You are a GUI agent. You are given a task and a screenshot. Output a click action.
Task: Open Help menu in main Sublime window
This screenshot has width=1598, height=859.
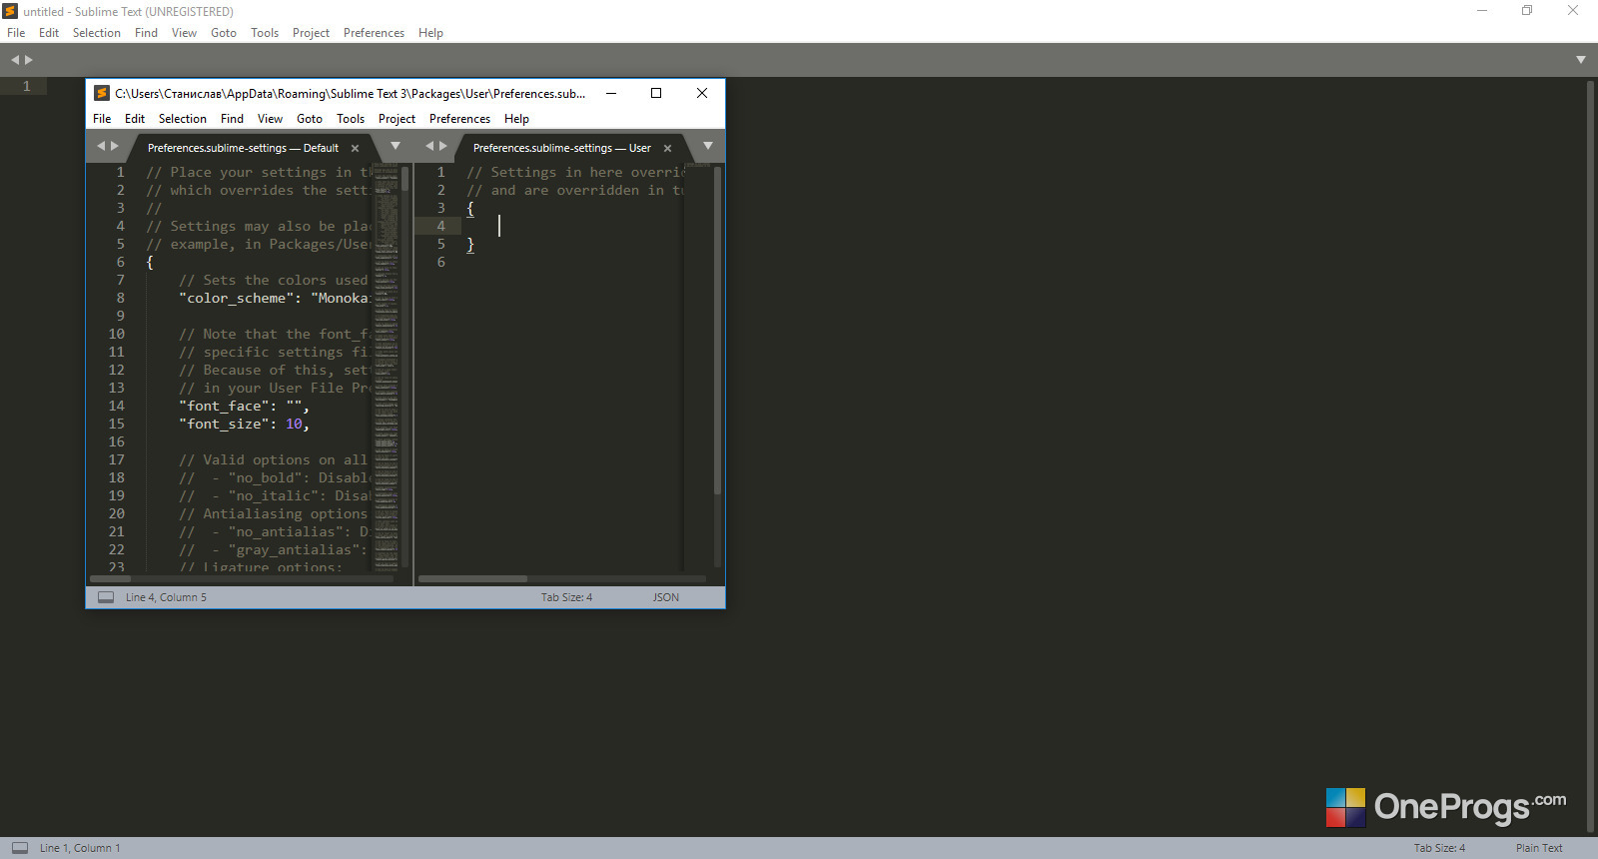click(x=430, y=33)
